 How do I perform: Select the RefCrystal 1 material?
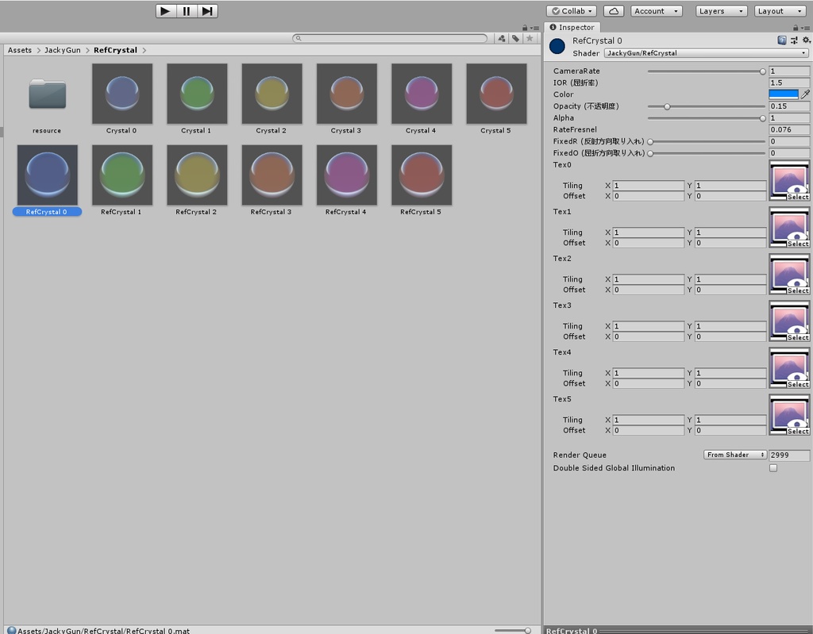point(121,180)
